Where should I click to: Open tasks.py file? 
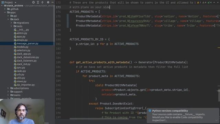pyautogui.click(x=21, y=71)
